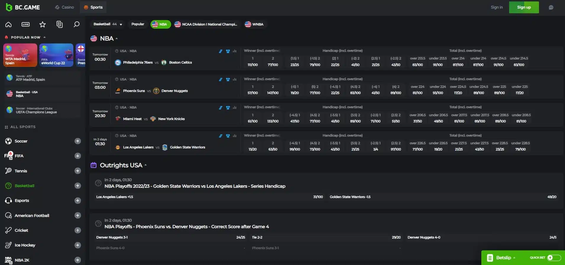Expand Esports with its plus button
The image size is (565, 265).
click(78, 201)
